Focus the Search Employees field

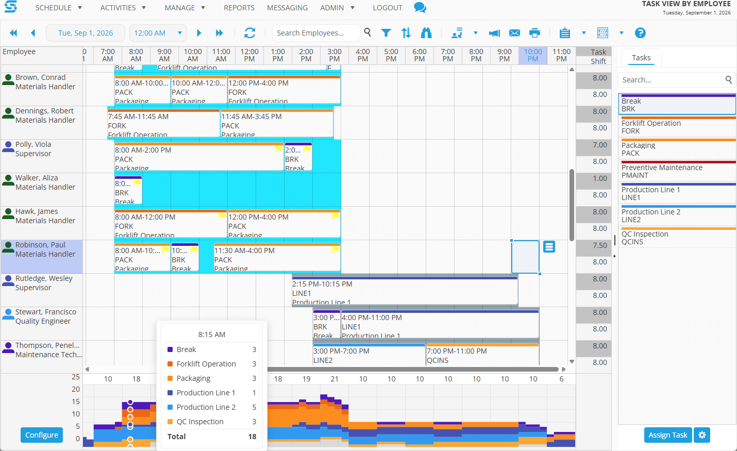coord(316,33)
